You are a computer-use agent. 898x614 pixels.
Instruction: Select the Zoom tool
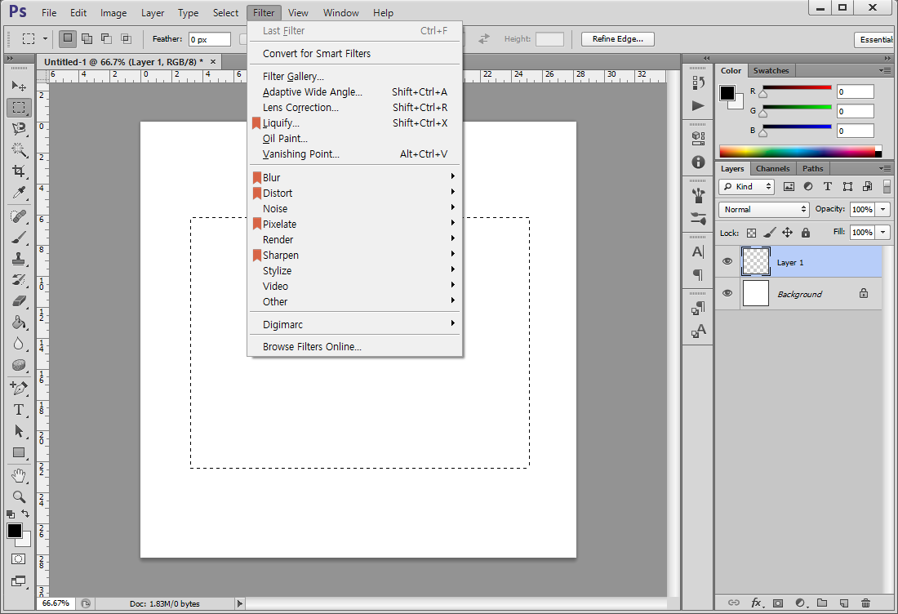coord(19,496)
